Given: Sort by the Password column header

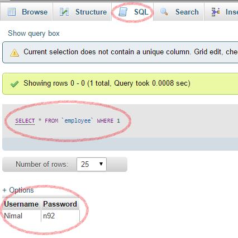Looking at the screenshot, I should click(x=60, y=204).
